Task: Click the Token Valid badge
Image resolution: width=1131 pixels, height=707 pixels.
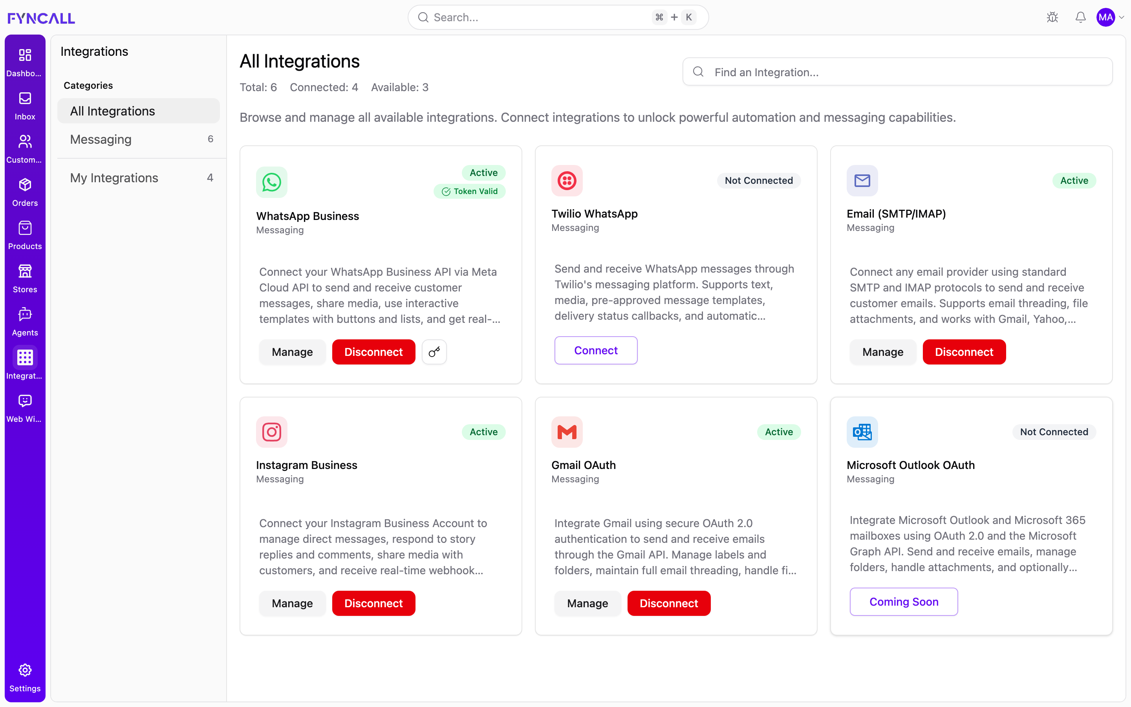Action: tap(470, 191)
